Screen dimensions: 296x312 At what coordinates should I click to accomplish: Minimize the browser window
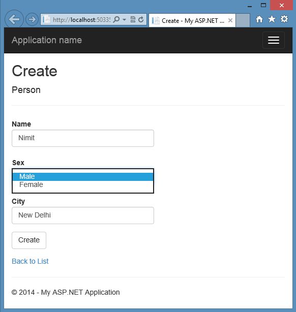(x=250, y=6)
